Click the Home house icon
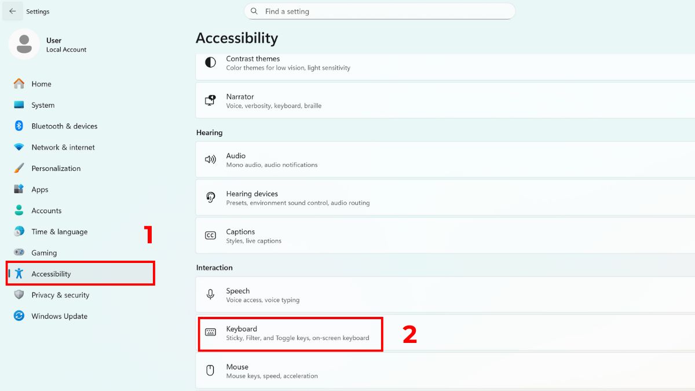 pos(17,83)
